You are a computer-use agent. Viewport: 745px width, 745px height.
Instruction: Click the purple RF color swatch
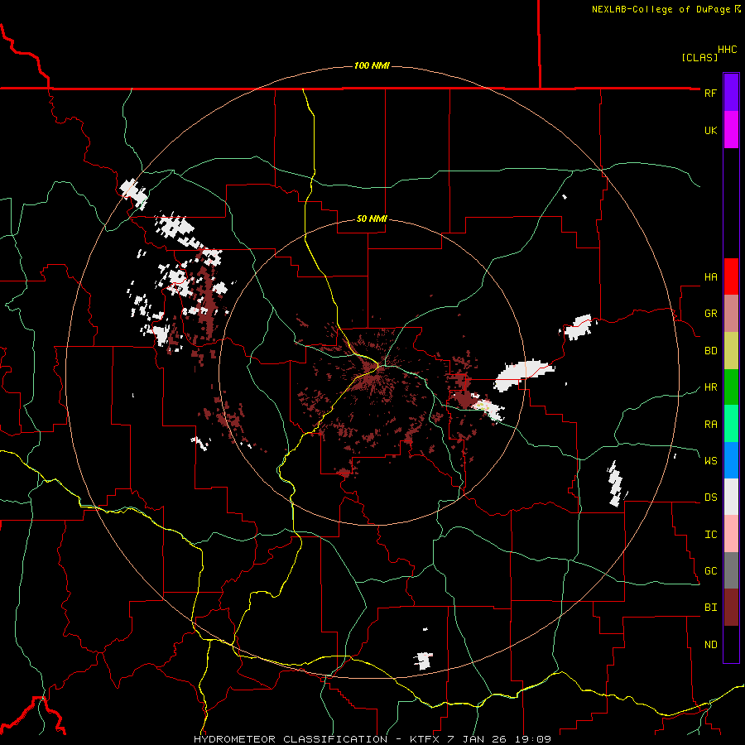point(731,92)
